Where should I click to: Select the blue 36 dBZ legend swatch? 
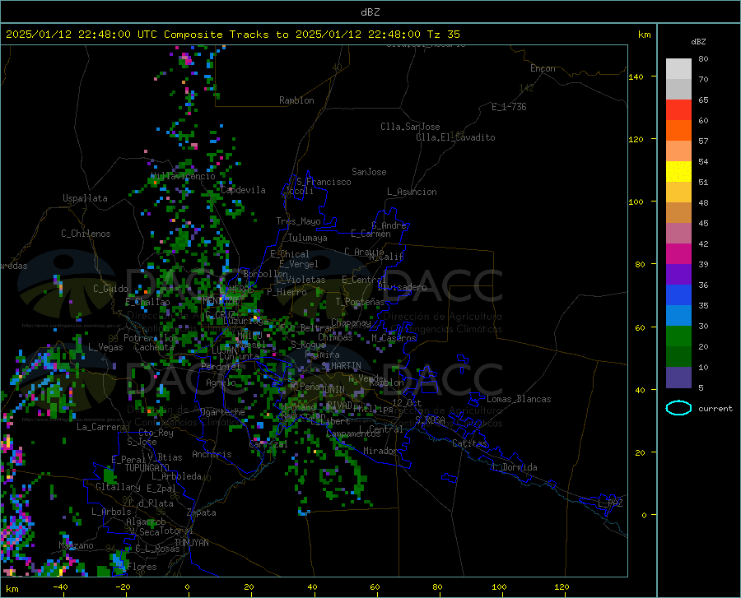click(x=678, y=294)
